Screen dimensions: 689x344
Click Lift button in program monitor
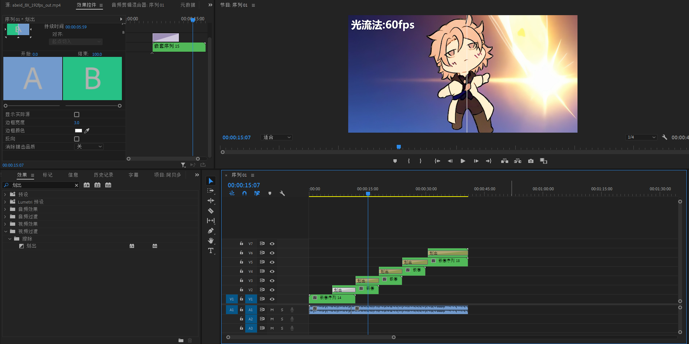505,161
